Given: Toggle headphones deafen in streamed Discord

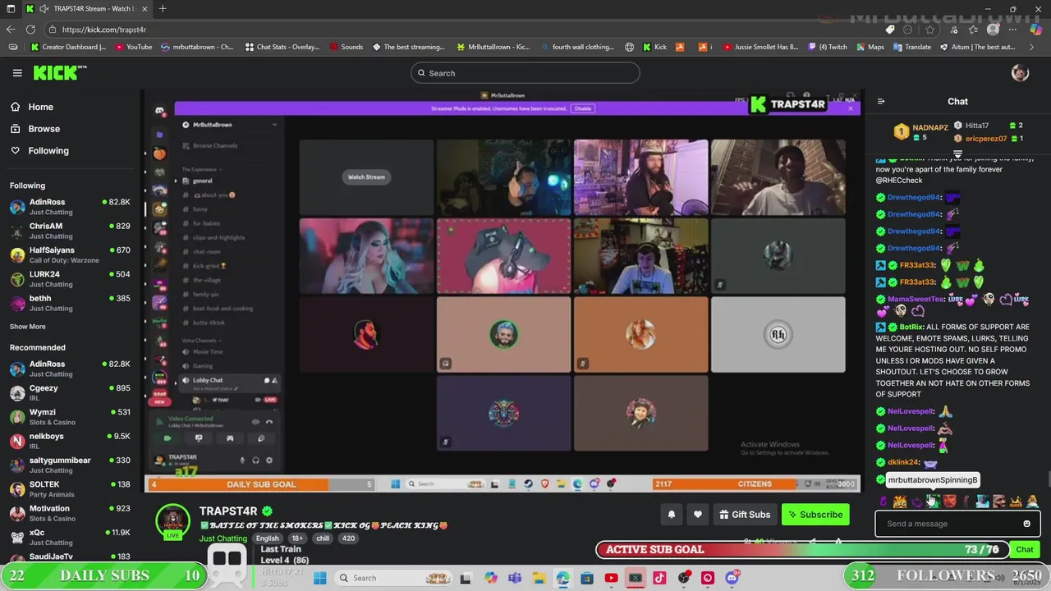Looking at the screenshot, I should pyautogui.click(x=256, y=460).
